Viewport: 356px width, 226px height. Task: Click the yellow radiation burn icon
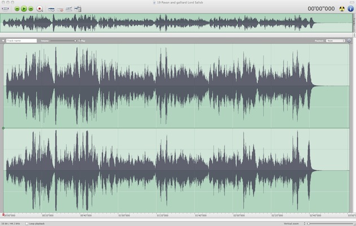(x=342, y=8)
